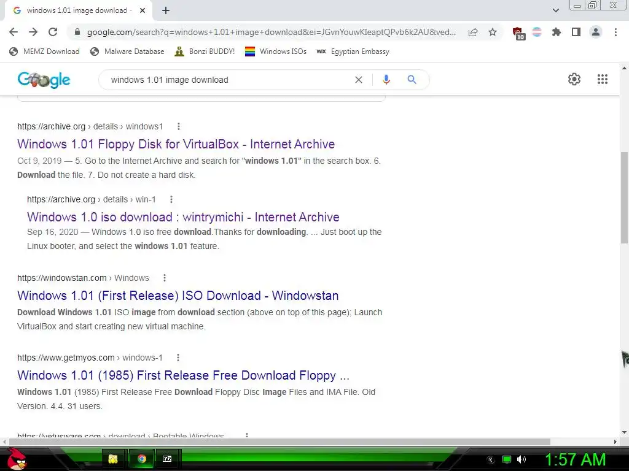
Task: Click the striped flag extension icon
Action: (537, 32)
